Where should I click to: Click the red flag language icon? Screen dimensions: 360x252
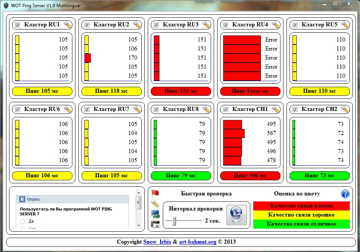click(x=155, y=194)
